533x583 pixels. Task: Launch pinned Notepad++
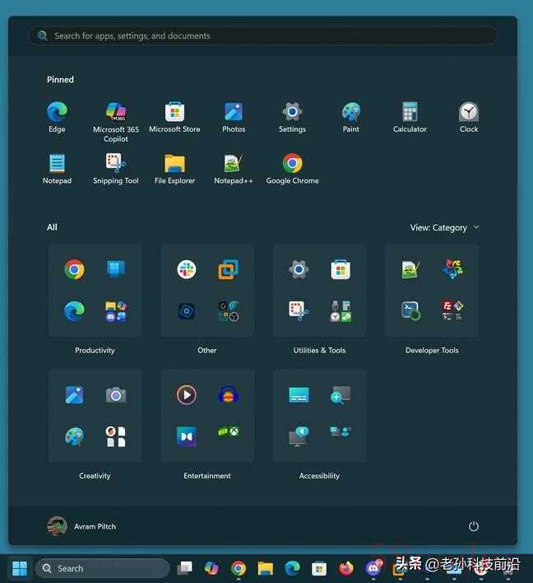[234, 169]
